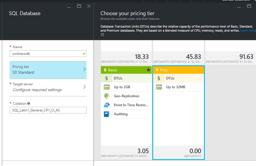
Task: Click the Auditing book icon
Action: pos(106,114)
